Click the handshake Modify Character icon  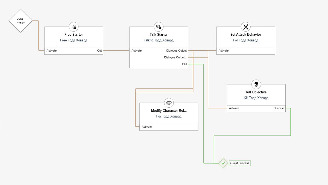(x=169, y=103)
